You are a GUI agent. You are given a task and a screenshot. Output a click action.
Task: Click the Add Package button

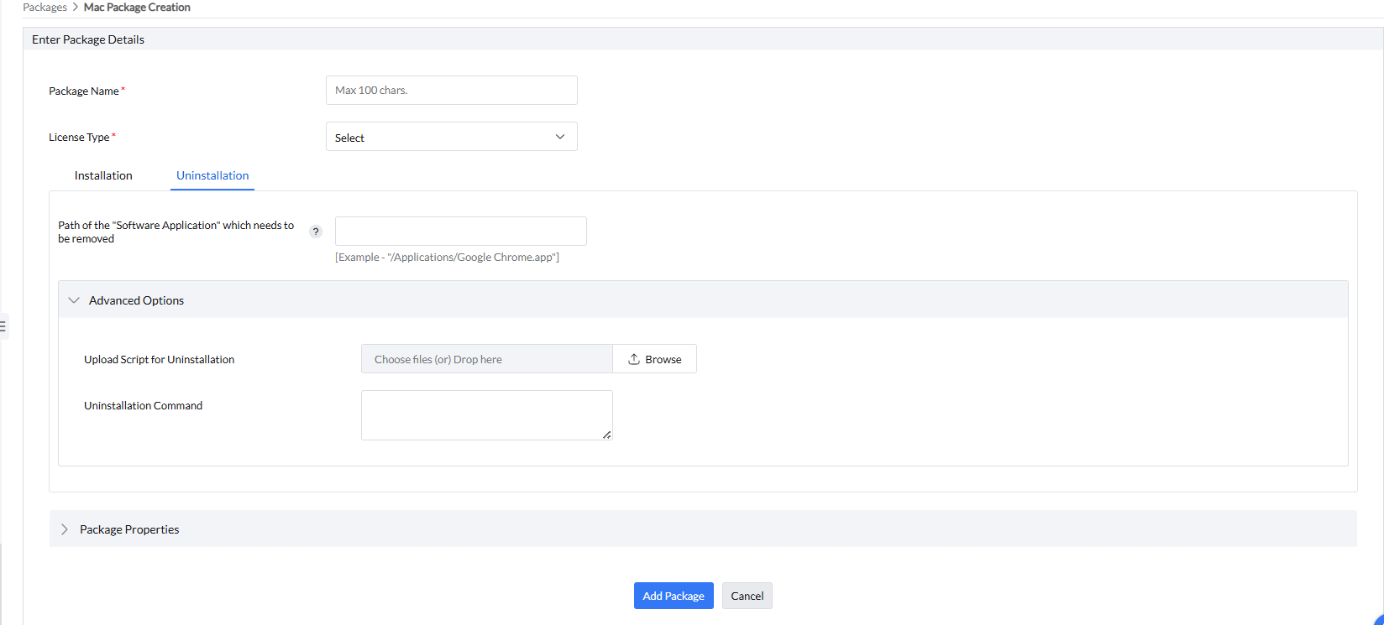tap(674, 596)
